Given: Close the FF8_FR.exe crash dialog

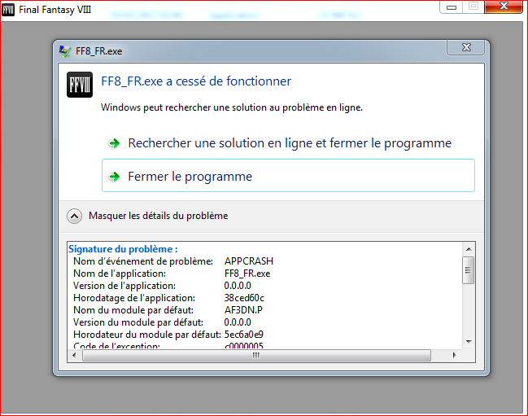Looking at the screenshot, I should (x=466, y=47).
